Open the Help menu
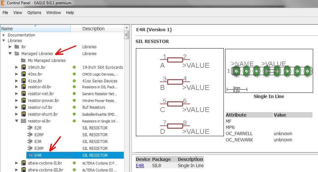The image size is (318, 172). (x=70, y=13)
